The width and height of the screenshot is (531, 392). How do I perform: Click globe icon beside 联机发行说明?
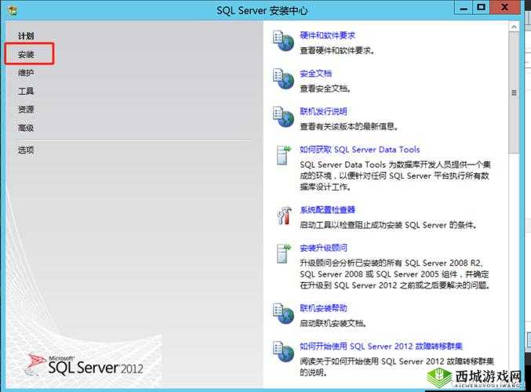(282, 117)
